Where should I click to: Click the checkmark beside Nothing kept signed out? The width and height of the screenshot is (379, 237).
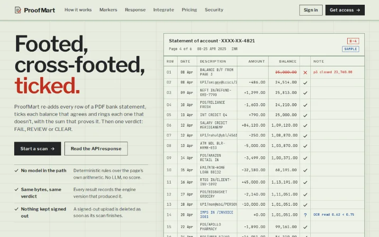[17, 209]
